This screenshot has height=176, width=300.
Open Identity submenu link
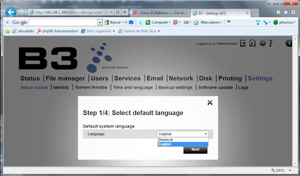[61, 88]
